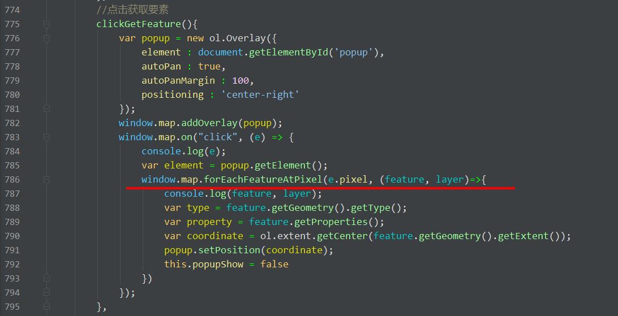The image size is (618, 316).
Task: Click the 'center-right' string
Action: coord(260,95)
